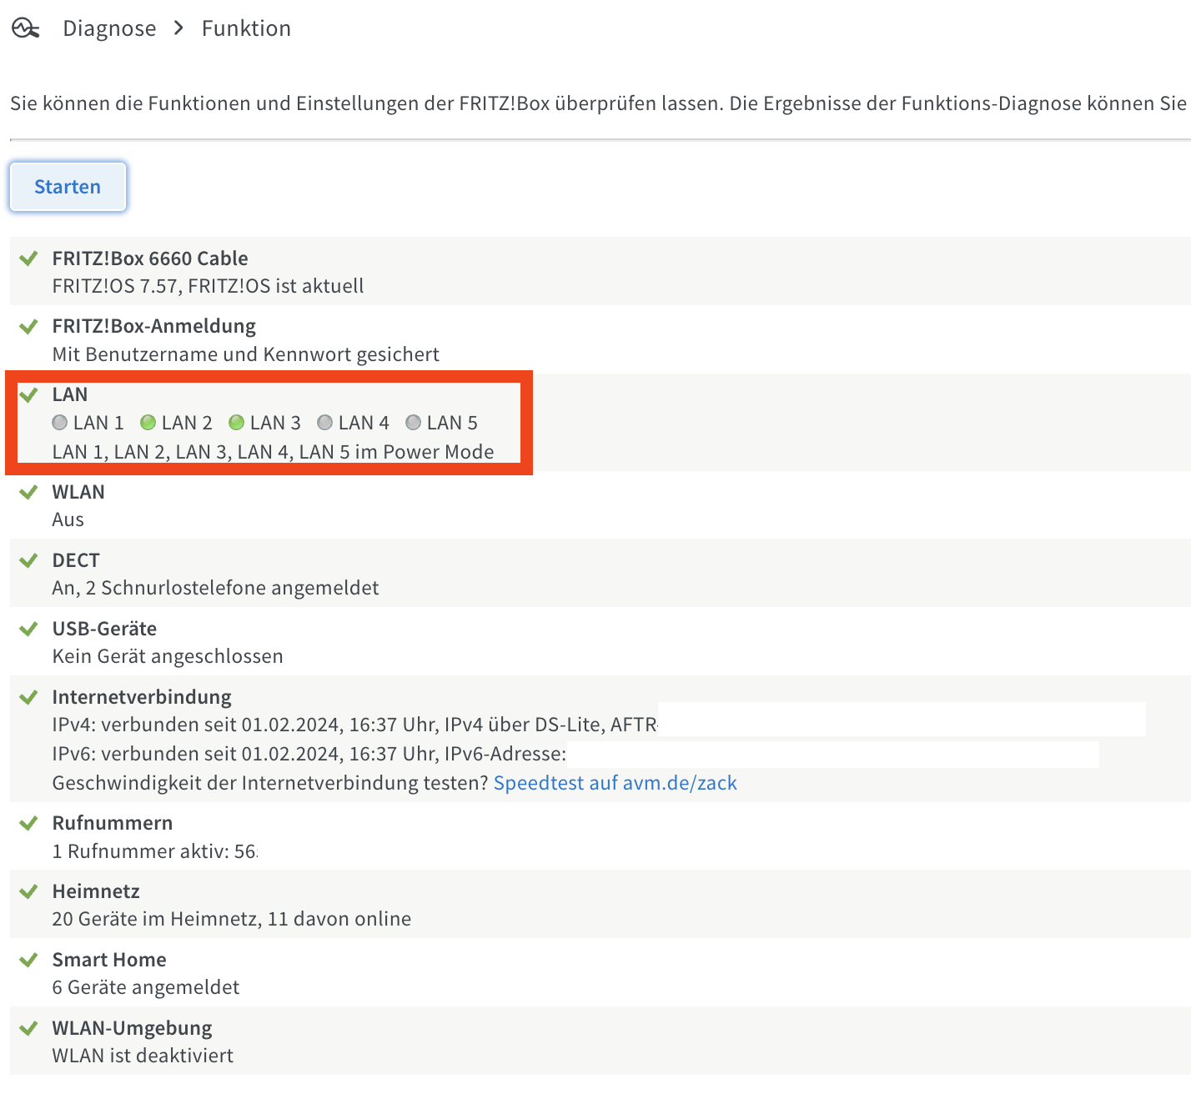
Task: Click the checkmark next to DECT
Action: pyautogui.click(x=29, y=560)
